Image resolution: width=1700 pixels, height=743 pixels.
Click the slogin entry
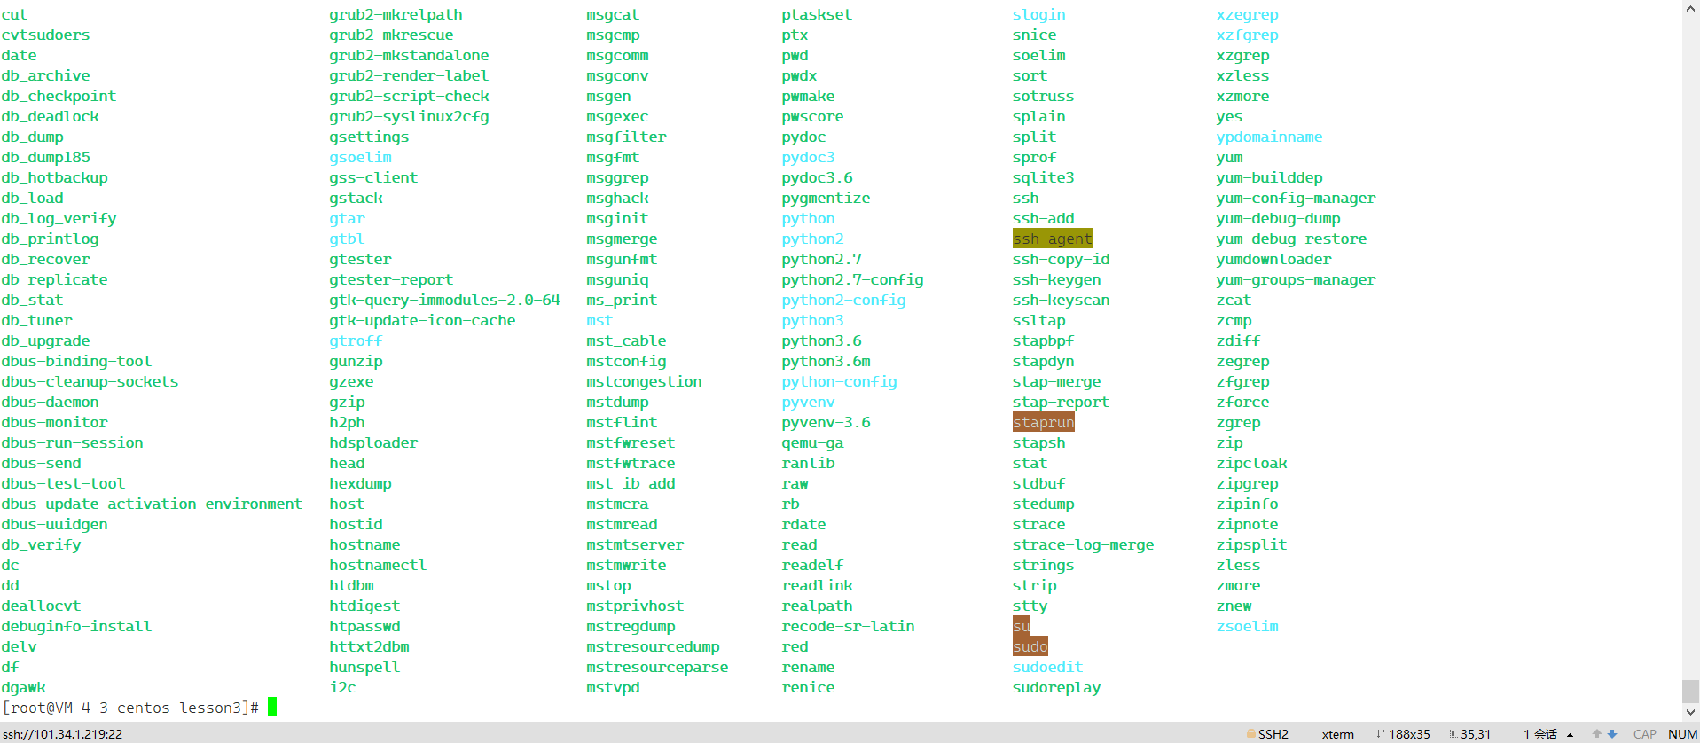(x=1039, y=14)
